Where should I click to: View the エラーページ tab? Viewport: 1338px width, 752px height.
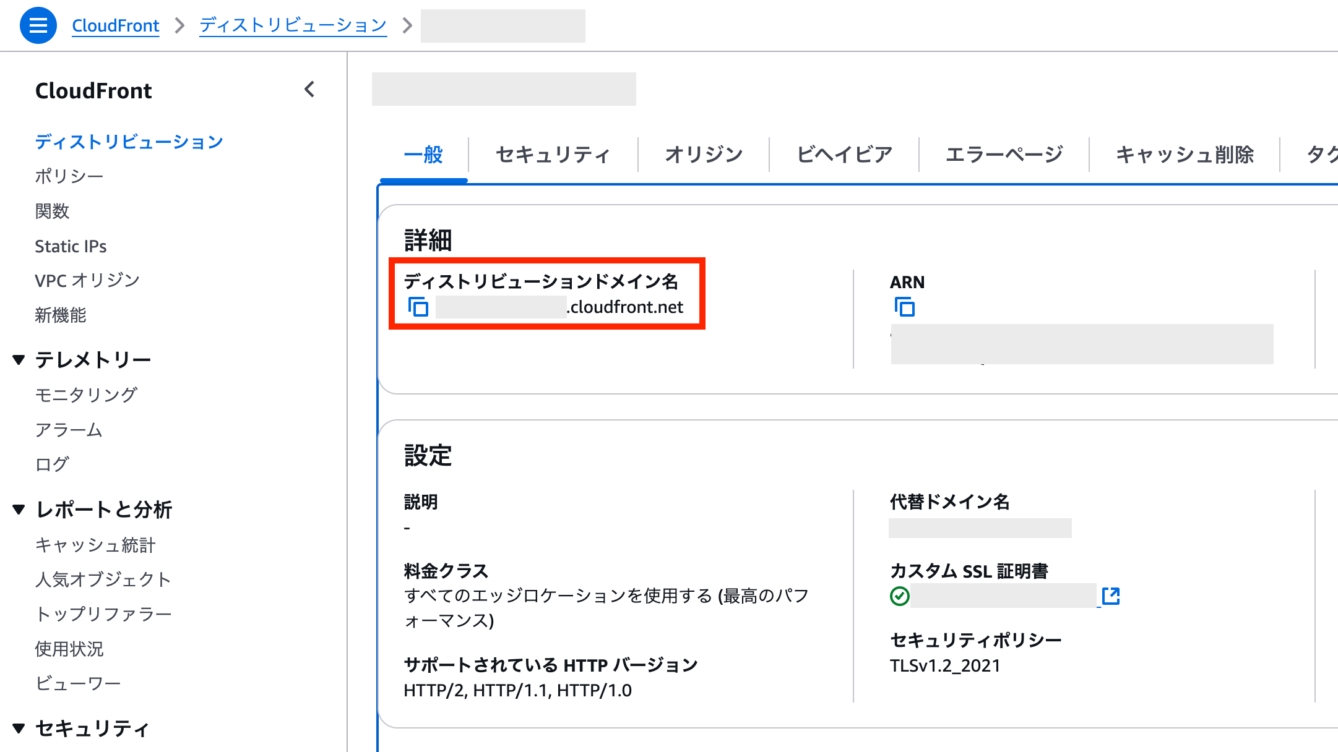coord(1004,155)
